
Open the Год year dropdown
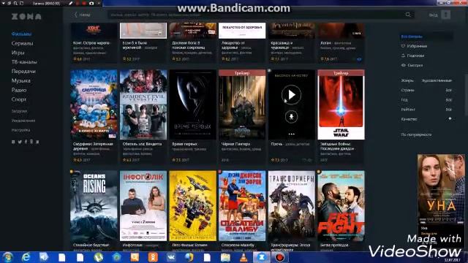(426, 100)
